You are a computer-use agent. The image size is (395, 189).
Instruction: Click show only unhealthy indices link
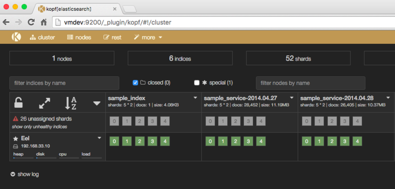(39, 127)
